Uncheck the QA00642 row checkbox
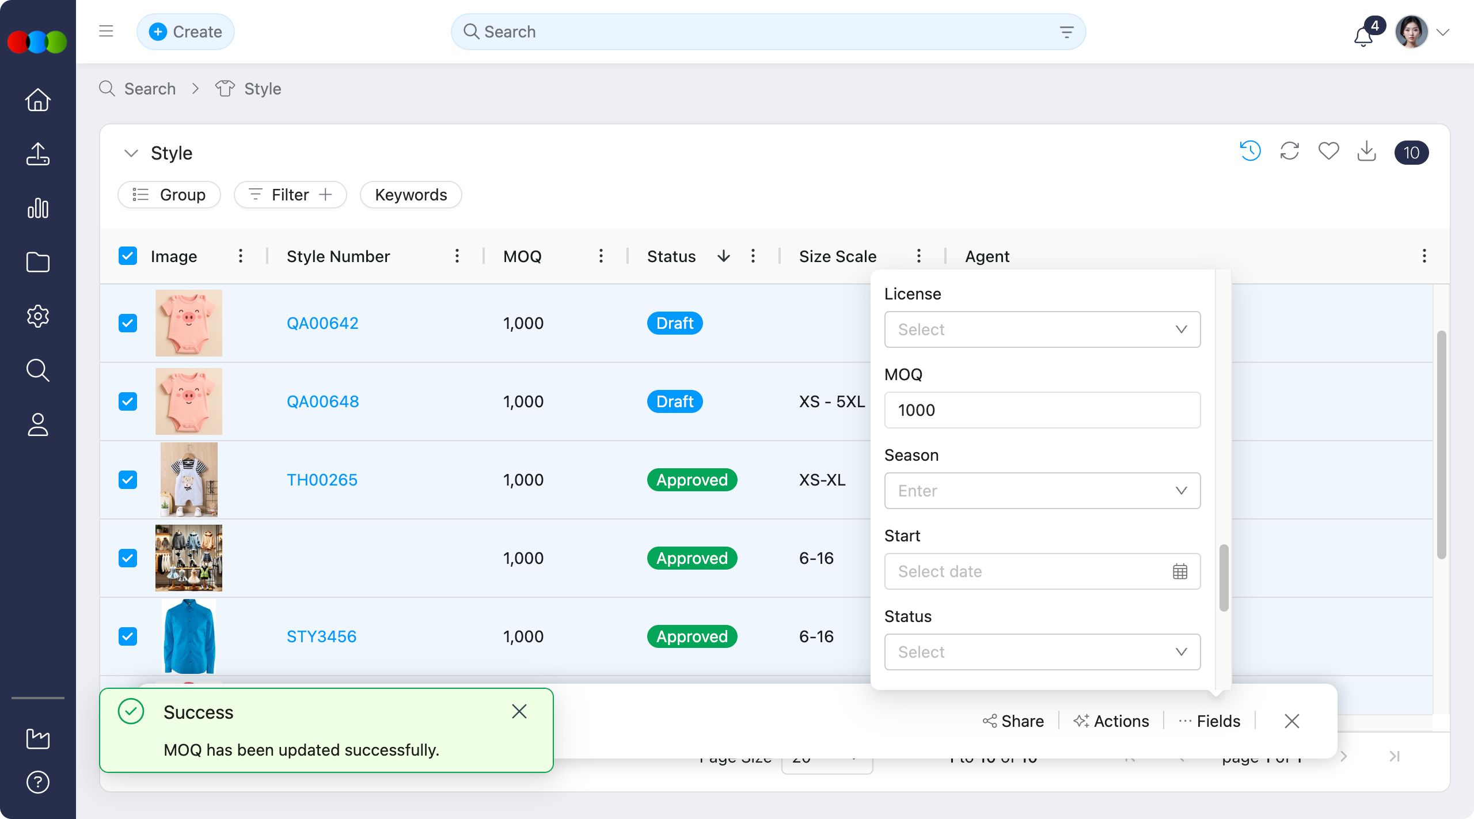The width and height of the screenshot is (1474, 819). (128, 323)
